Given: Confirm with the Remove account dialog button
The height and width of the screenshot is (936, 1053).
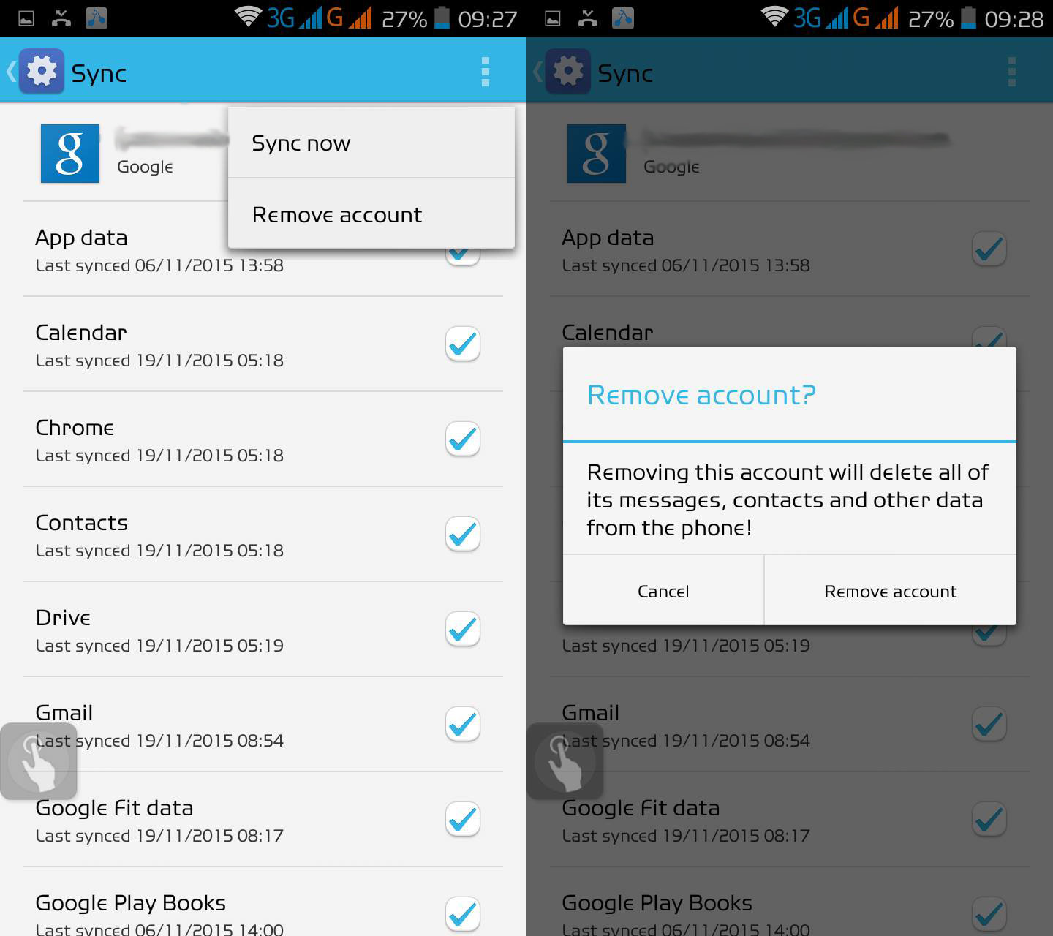Looking at the screenshot, I should (891, 591).
